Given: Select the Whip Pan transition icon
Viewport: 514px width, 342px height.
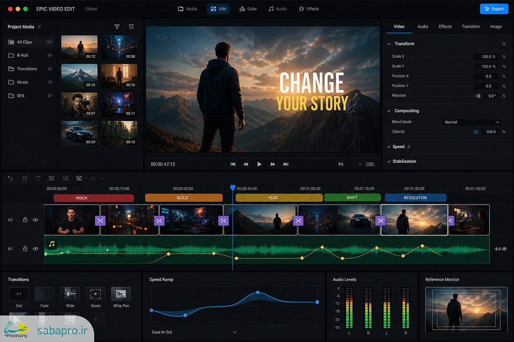Looking at the screenshot, I should 121,294.
